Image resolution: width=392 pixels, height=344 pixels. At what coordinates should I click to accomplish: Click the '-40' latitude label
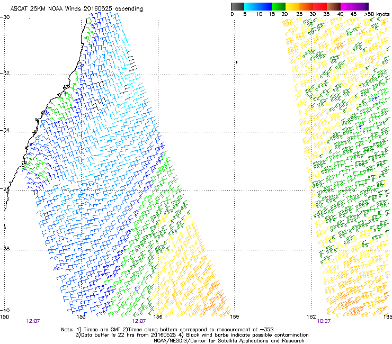pyautogui.click(x=5, y=311)
